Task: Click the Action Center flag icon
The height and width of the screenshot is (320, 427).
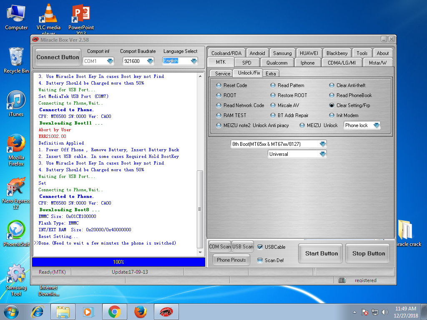Action: click(x=364, y=312)
